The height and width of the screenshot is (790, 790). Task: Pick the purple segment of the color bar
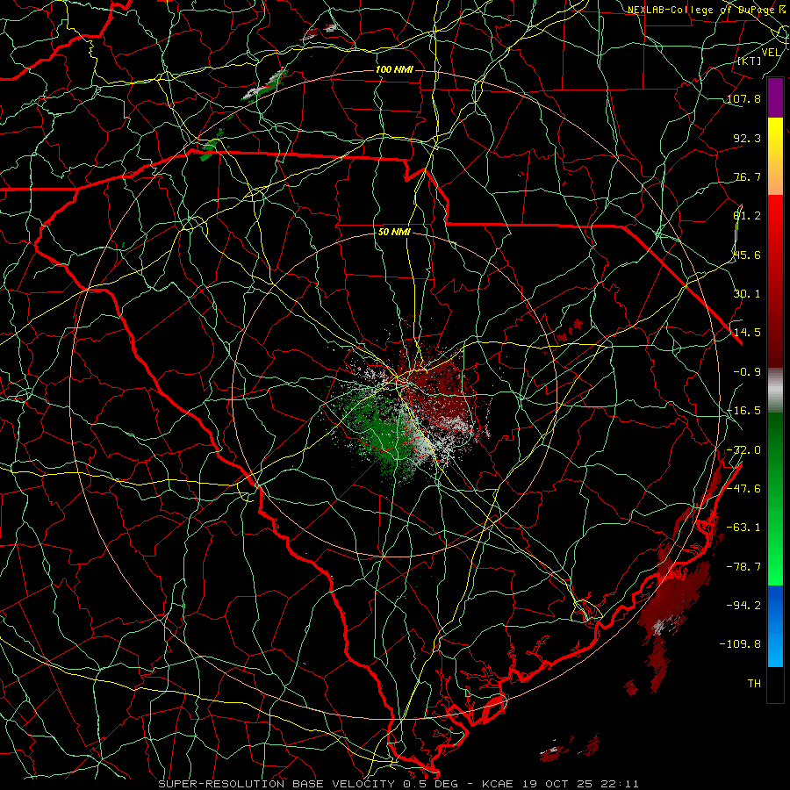[x=775, y=97]
